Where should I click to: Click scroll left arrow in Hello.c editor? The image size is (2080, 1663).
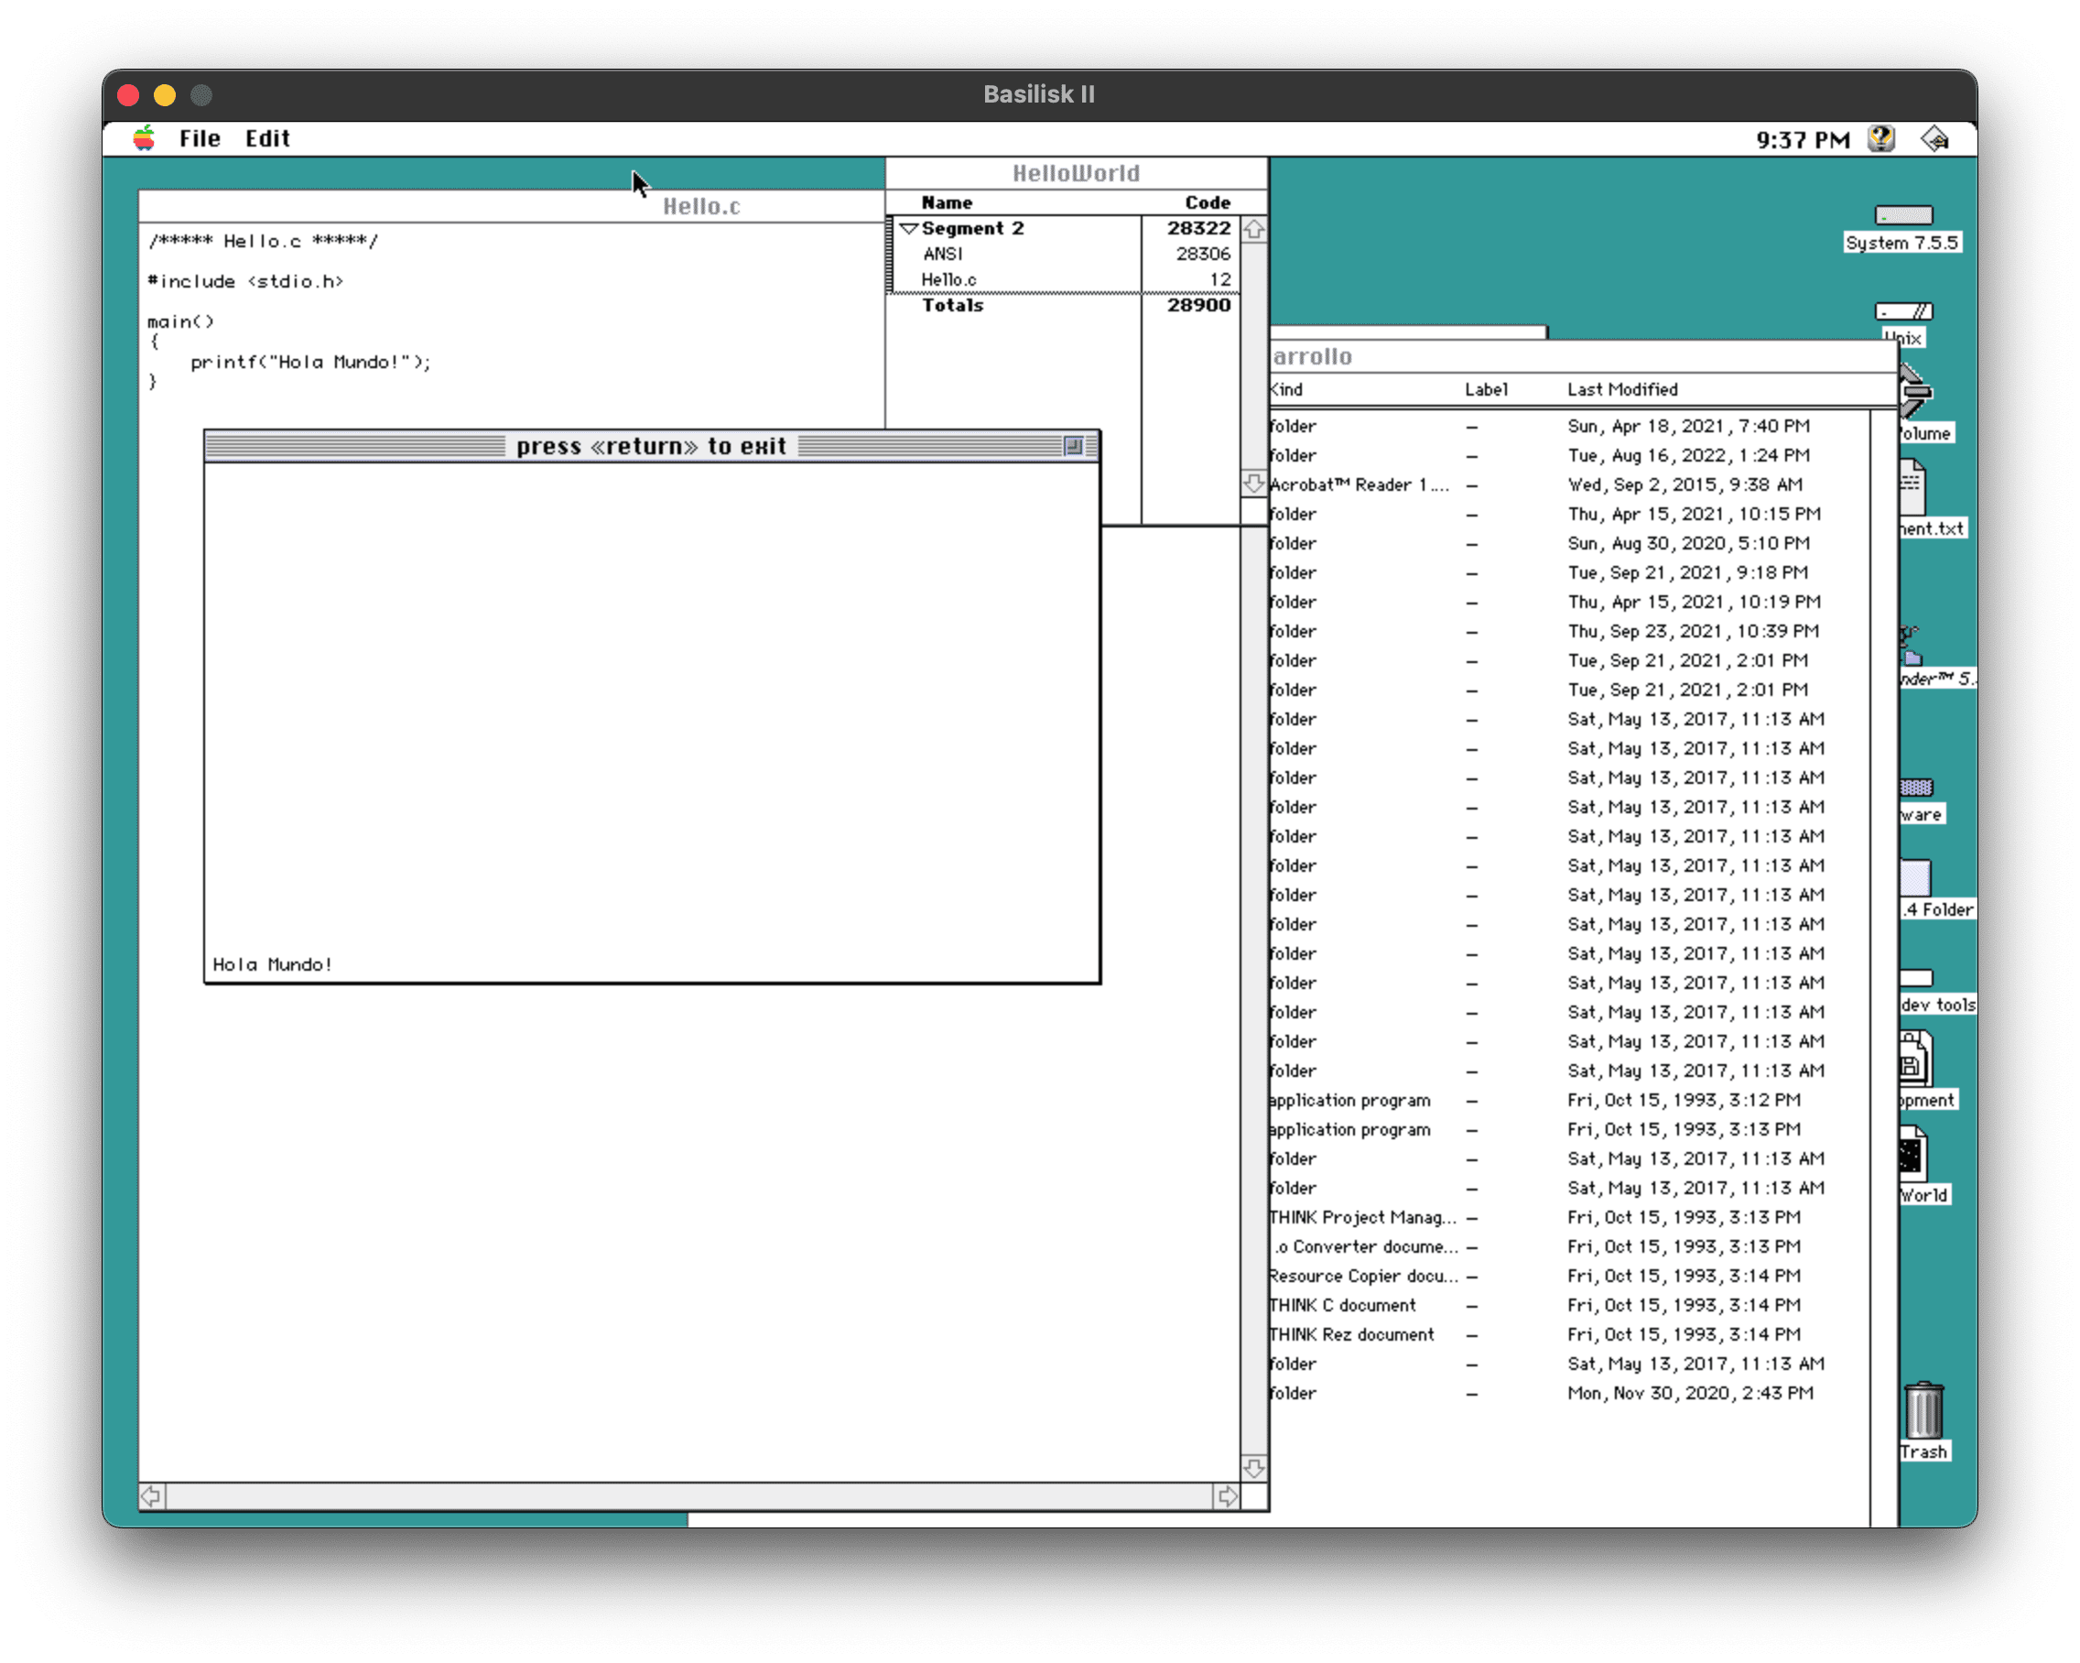(153, 1496)
